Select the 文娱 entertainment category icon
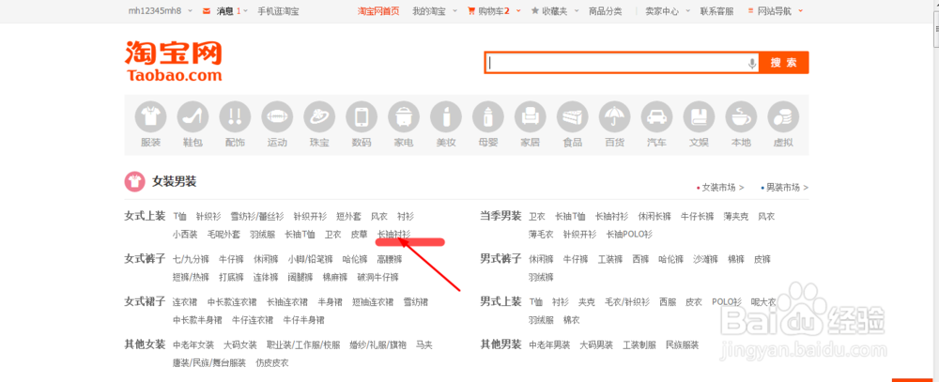Image resolution: width=939 pixels, height=382 pixels. click(x=699, y=116)
